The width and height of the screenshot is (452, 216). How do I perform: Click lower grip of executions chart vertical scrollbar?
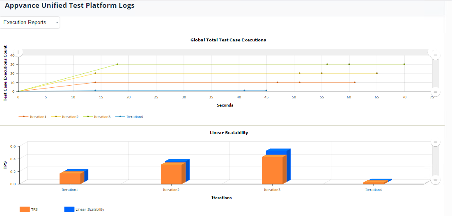coord(436,92)
